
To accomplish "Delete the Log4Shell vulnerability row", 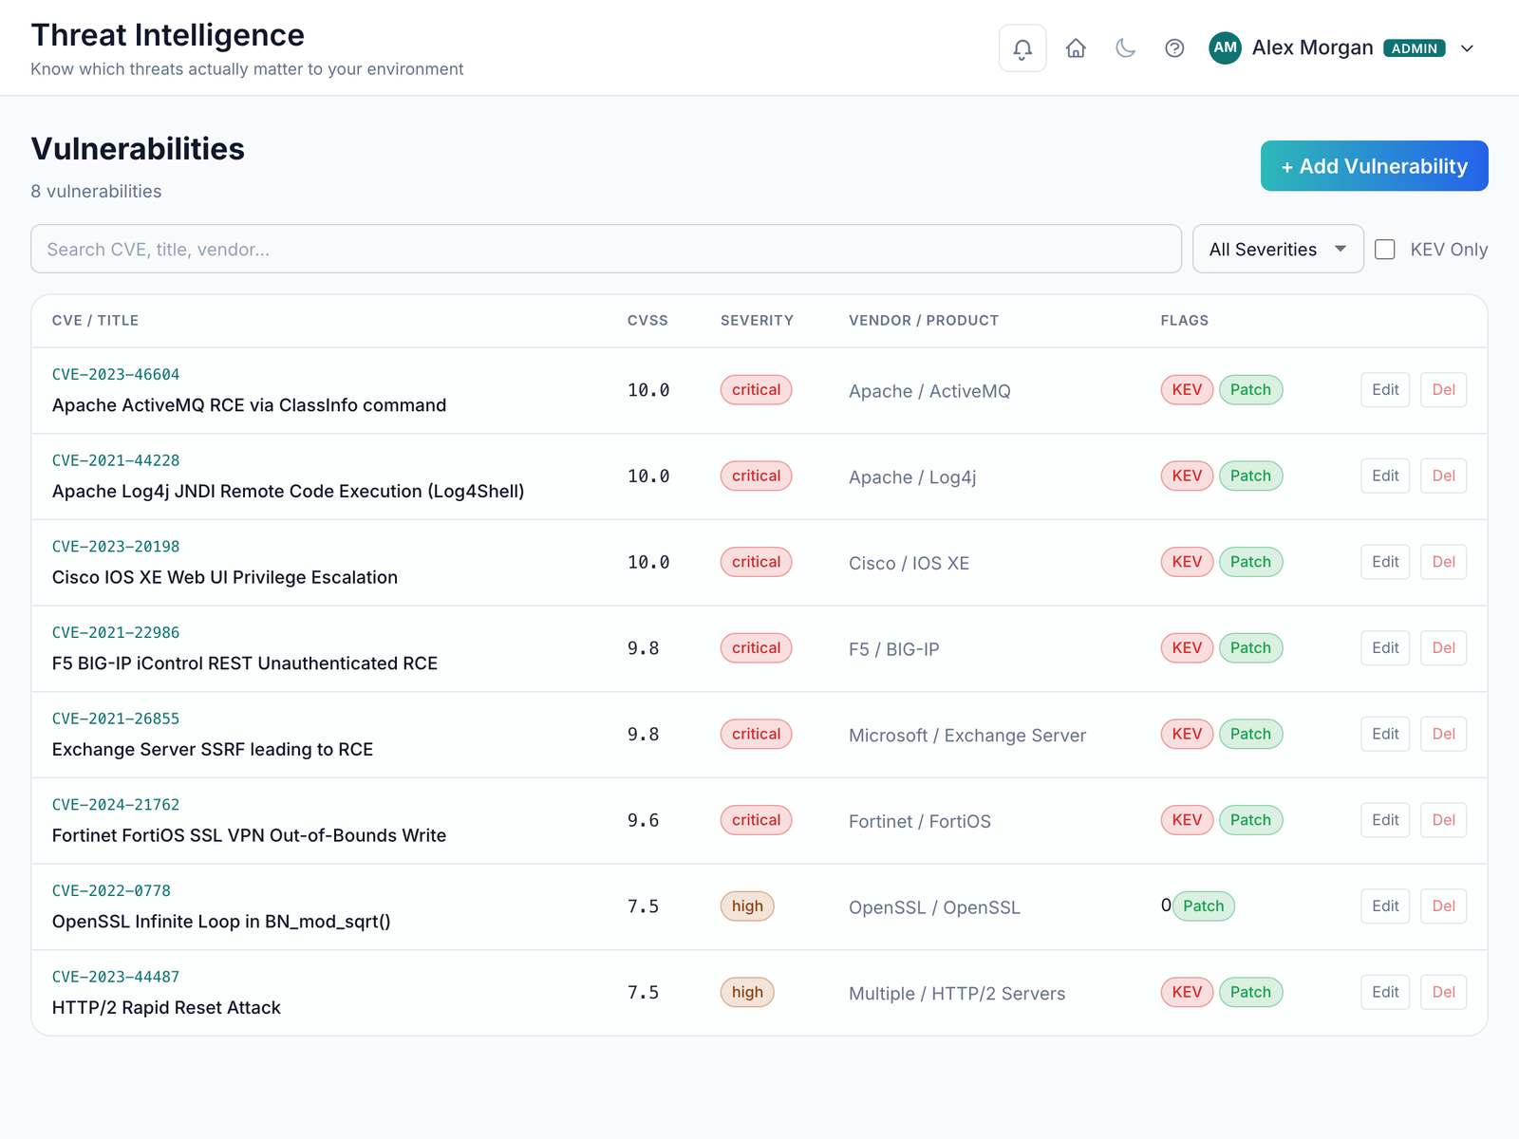I will click(1443, 476).
